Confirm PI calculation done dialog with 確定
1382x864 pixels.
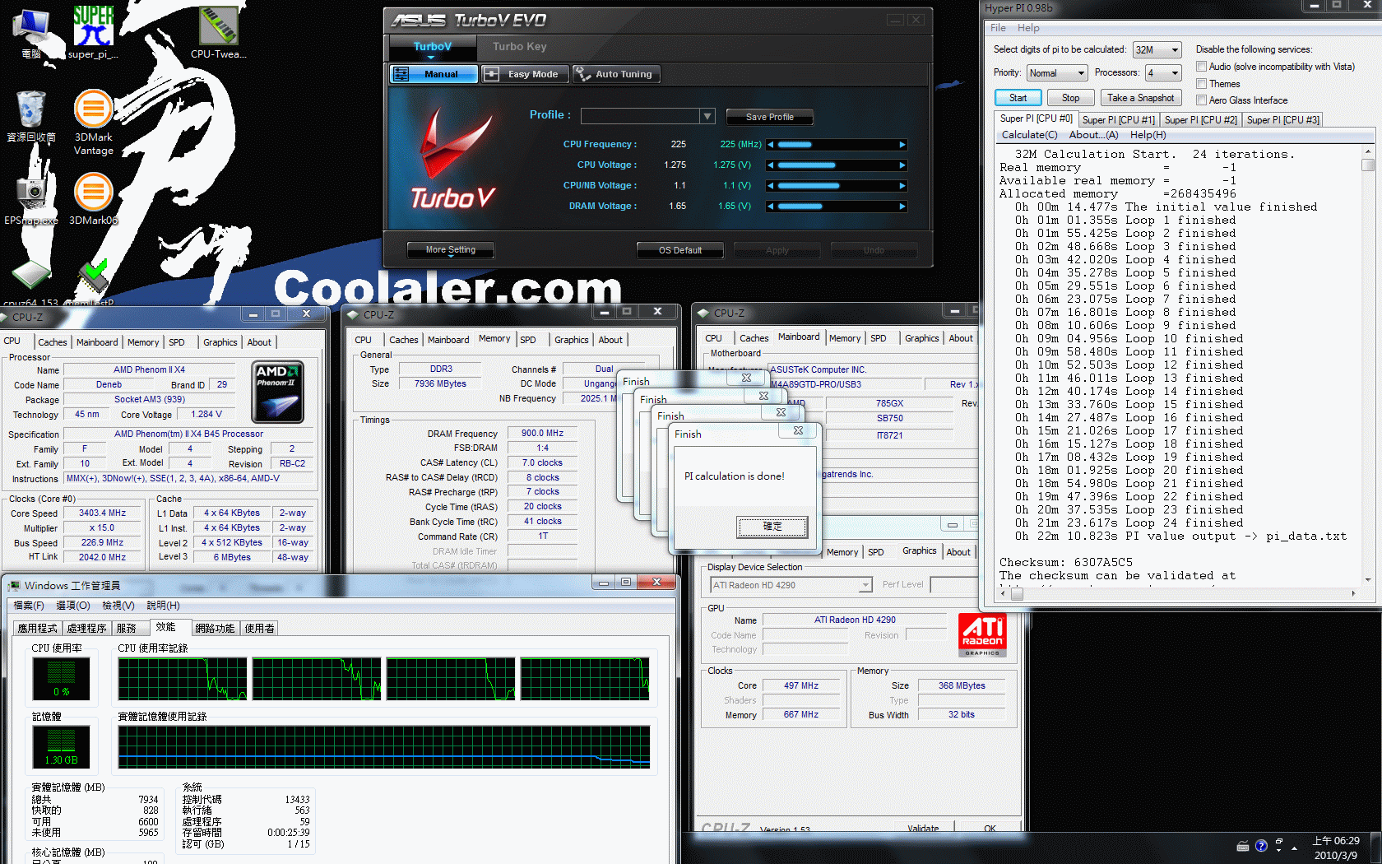click(x=772, y=527)
